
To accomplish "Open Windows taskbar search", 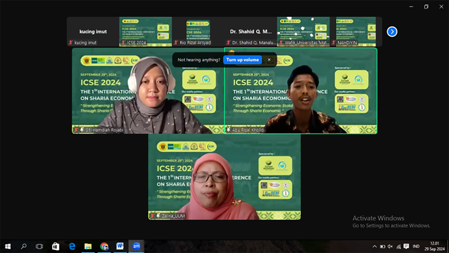I will [24, 246].
